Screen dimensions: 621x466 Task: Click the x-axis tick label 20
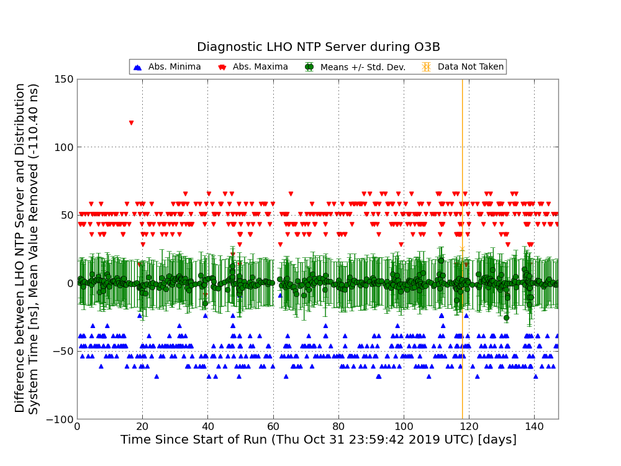(143, 427)
